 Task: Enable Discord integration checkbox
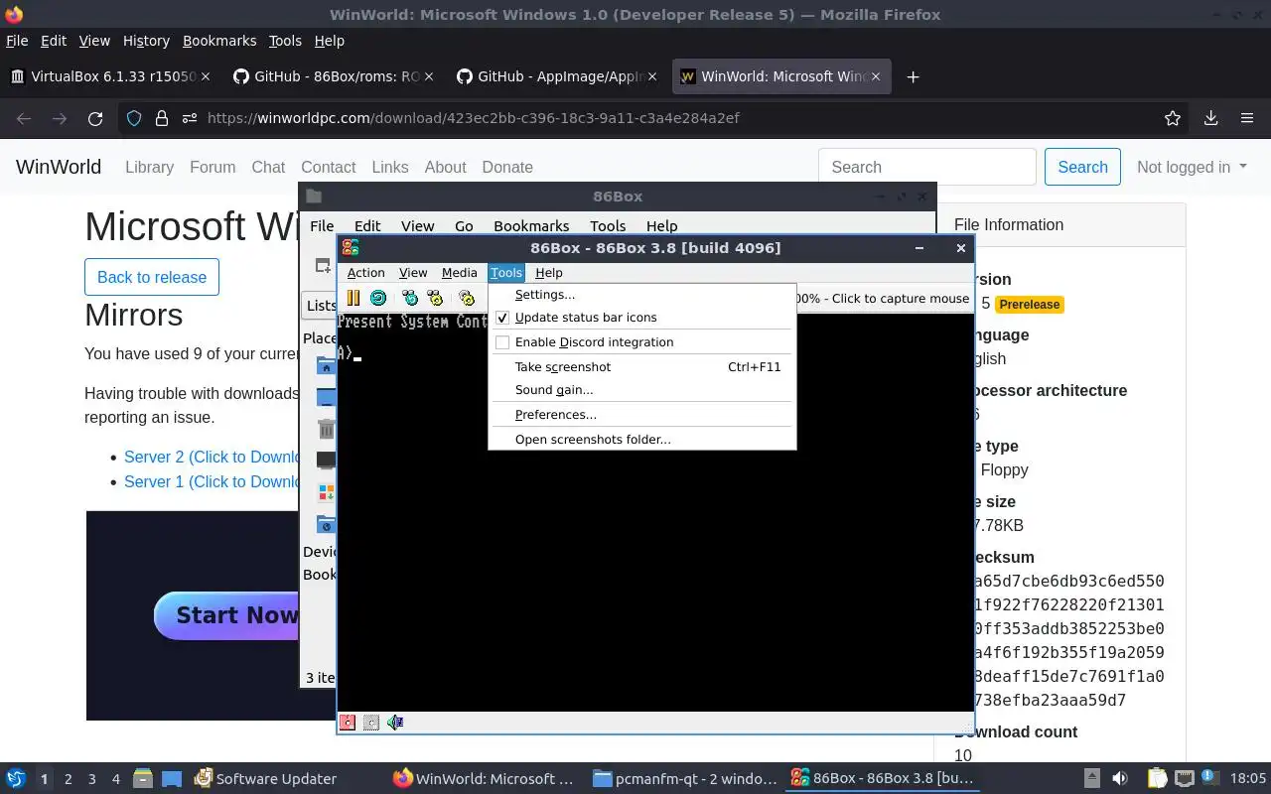click(x=502, y=342)
